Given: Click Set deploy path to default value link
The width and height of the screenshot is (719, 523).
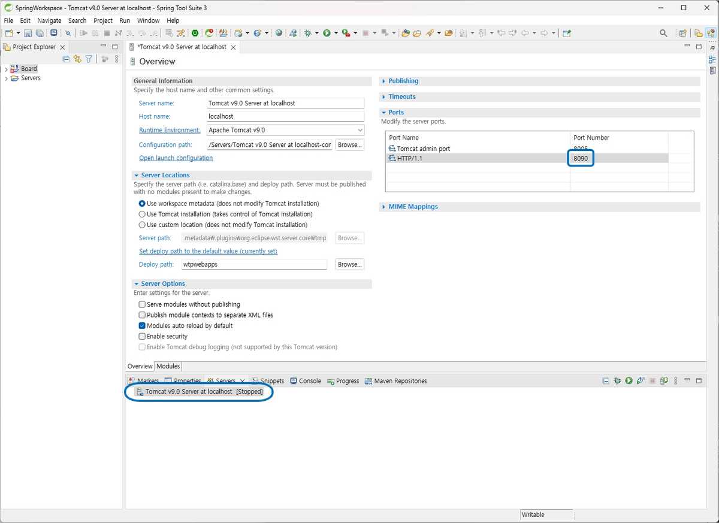Looking at the screenshot, I should click(209, 251).
